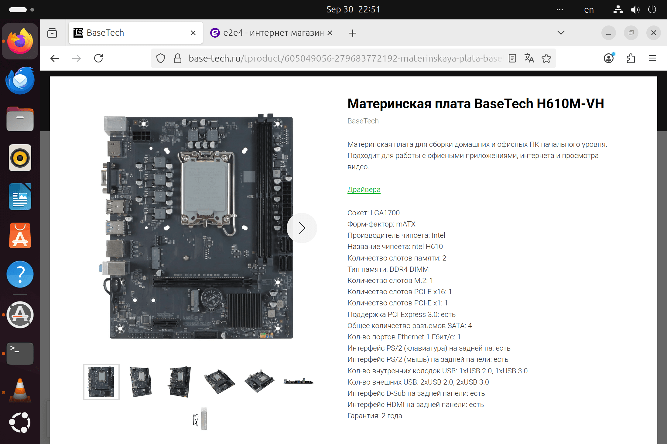Viewport: 667px width, 444px height.
Task: Open the extensions puzzle icon
Action: [x=631, y=58]
